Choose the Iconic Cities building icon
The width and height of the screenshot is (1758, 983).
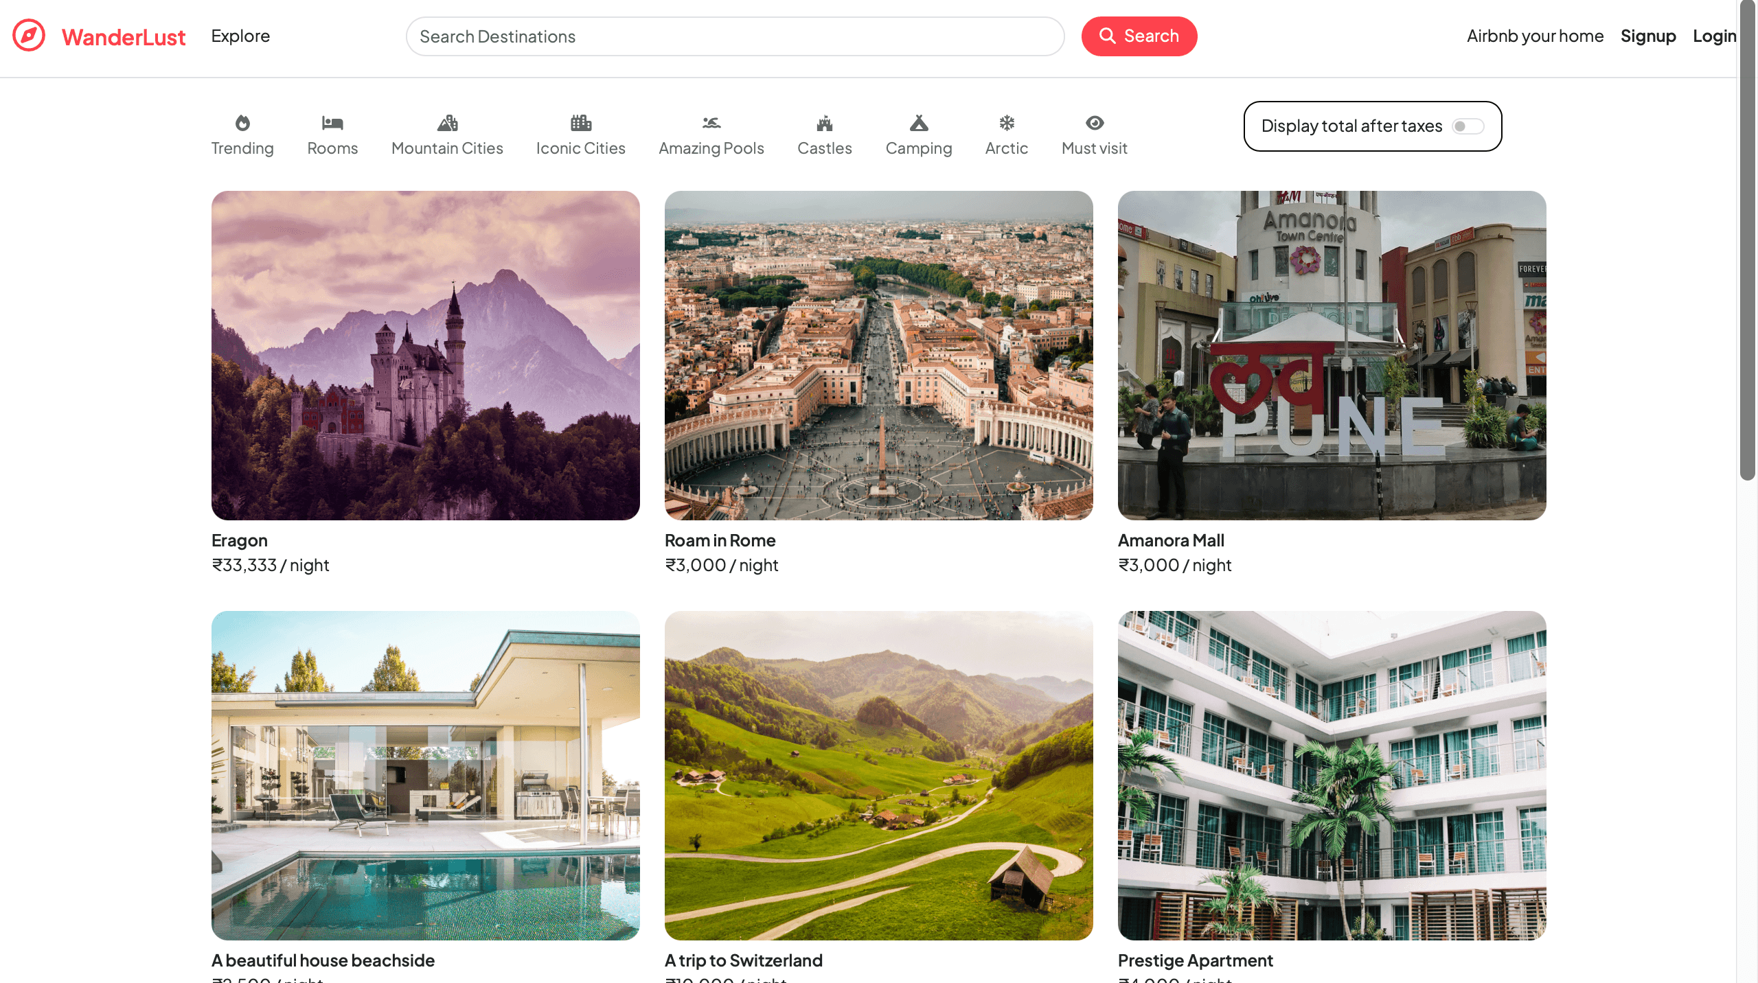[580, 124]
